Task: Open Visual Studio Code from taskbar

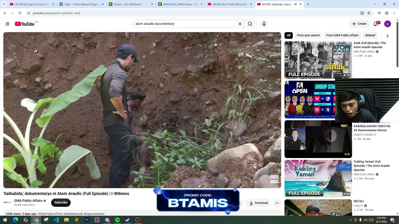Action: coord(56,220)
